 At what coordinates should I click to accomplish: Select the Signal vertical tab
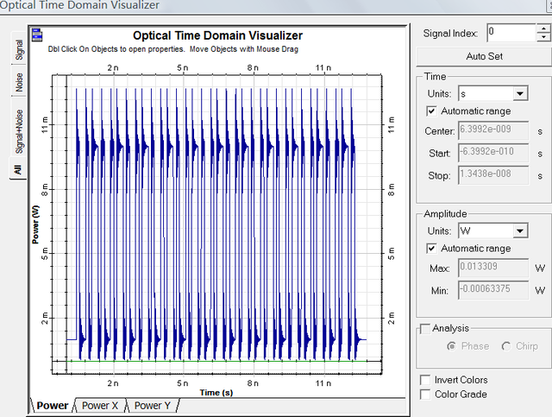(19, 48)
